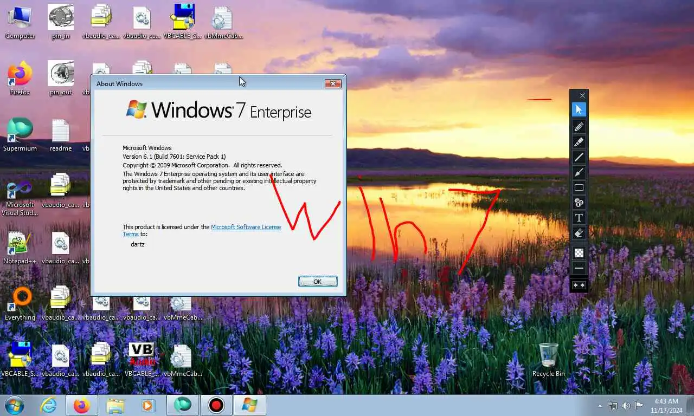This screenshot has height=416, width=694.
Task: Select the Microsoft Visual Studio desktop shortcut
Action: click(x=20, y=198)
